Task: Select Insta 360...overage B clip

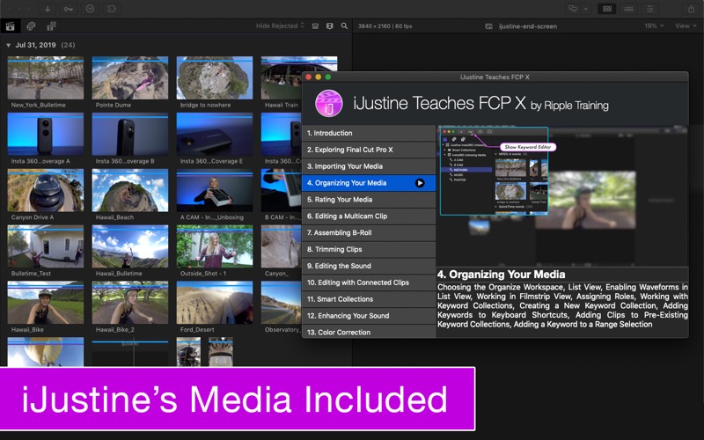Action: click(129, 134)
